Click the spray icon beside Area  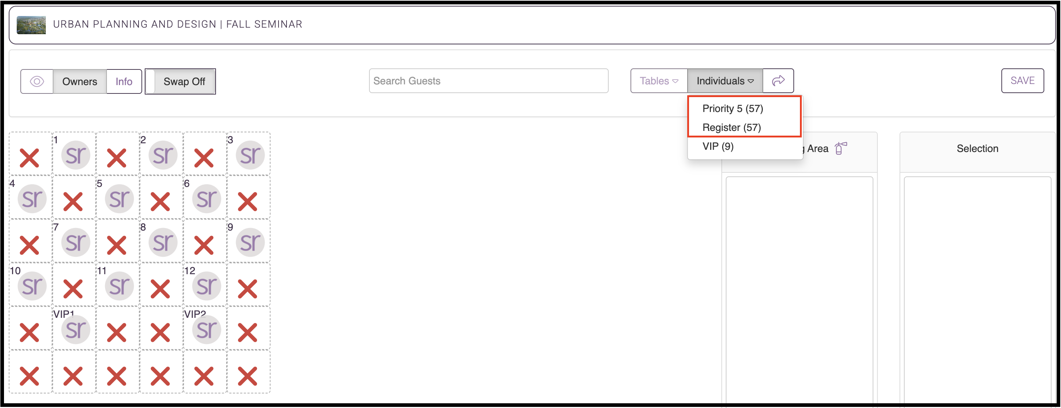(841, 148)
